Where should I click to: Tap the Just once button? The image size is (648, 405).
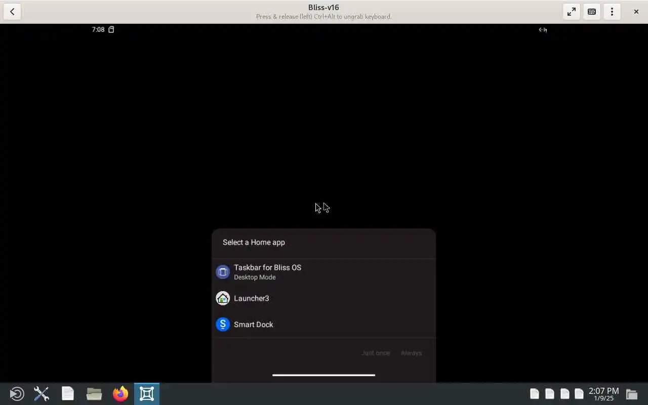376,353
